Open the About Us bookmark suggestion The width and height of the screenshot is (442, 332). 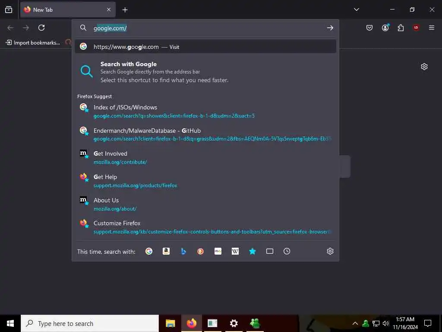click(205, 204)
